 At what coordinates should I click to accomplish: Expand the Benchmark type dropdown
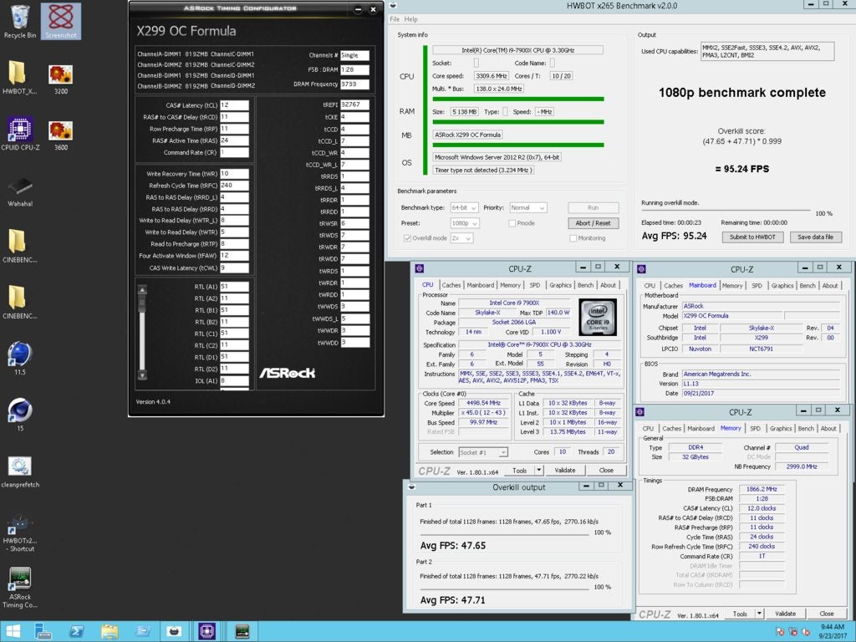coord(464,207)
